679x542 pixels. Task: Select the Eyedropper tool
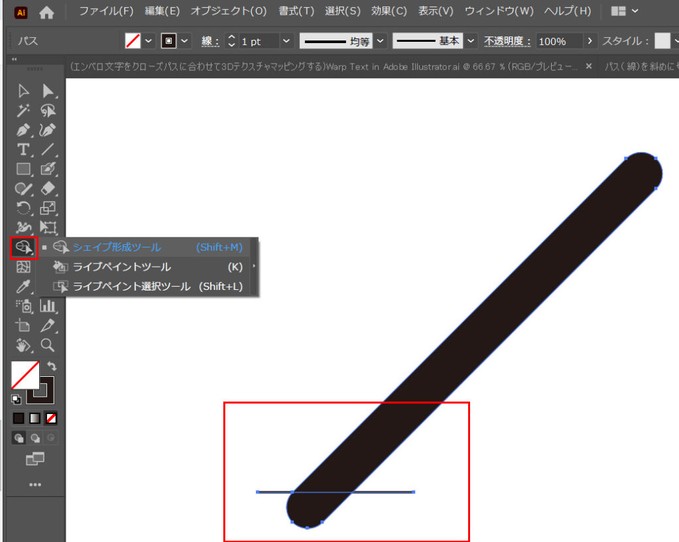pyautogui.click(x=23, y=287)
